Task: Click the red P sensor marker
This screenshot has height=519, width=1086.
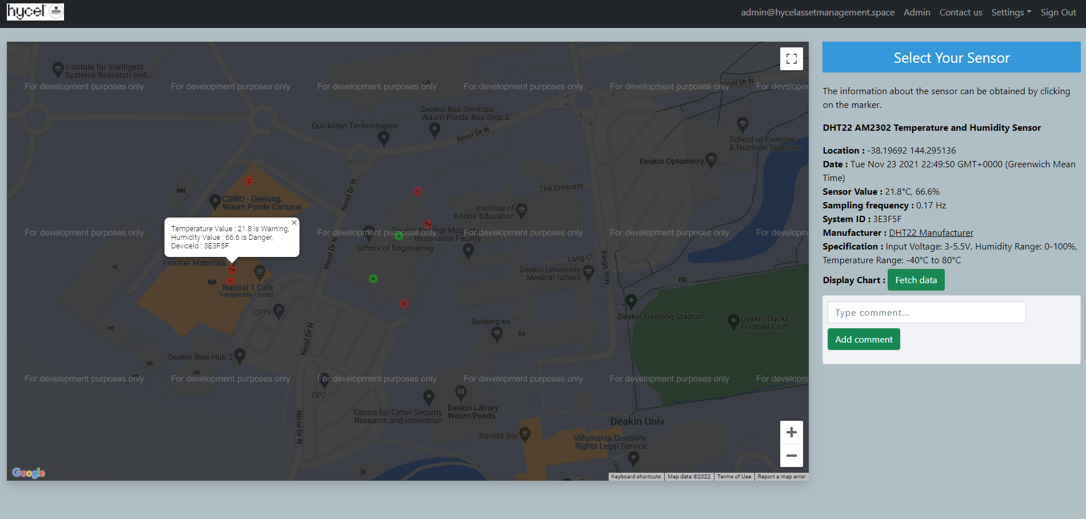Action: pos(404,304)
